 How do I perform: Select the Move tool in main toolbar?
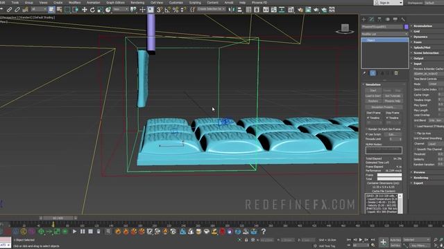(85, 10)
